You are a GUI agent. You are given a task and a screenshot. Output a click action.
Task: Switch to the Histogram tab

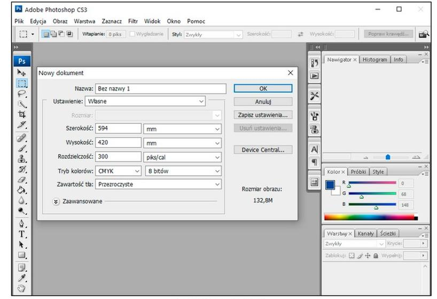(374, 60)
